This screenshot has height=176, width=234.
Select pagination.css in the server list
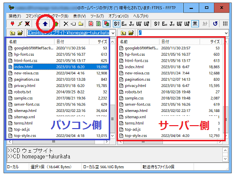(x=170, y=79)
